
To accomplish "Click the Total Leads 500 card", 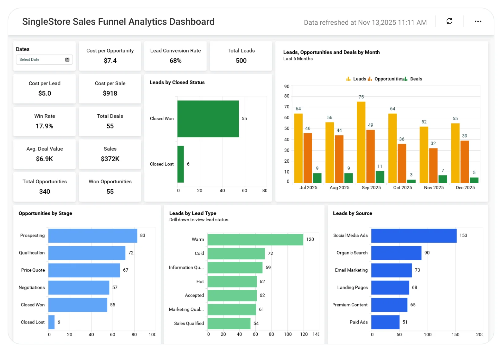I will point(241,56).
